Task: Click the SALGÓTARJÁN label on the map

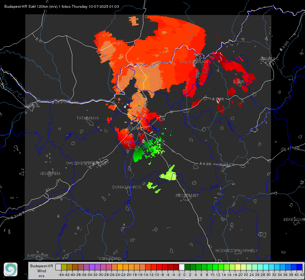Action: [194, 62]
